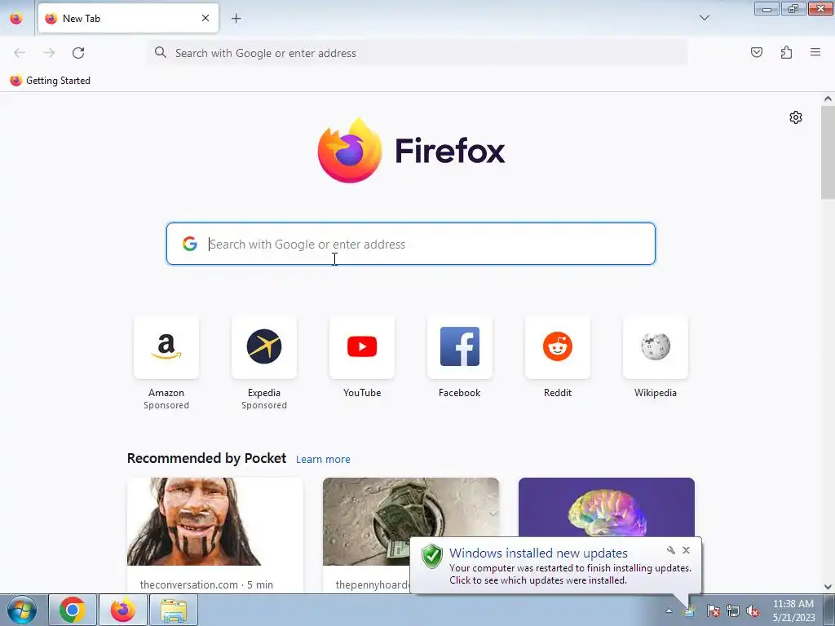
Task: Open Action Center flag tray icon
Action: [x=713, y=611]
